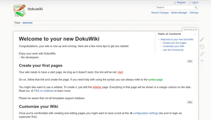Open old revisions via clock icon
This screenshot has width=211, height=120.
202,47
